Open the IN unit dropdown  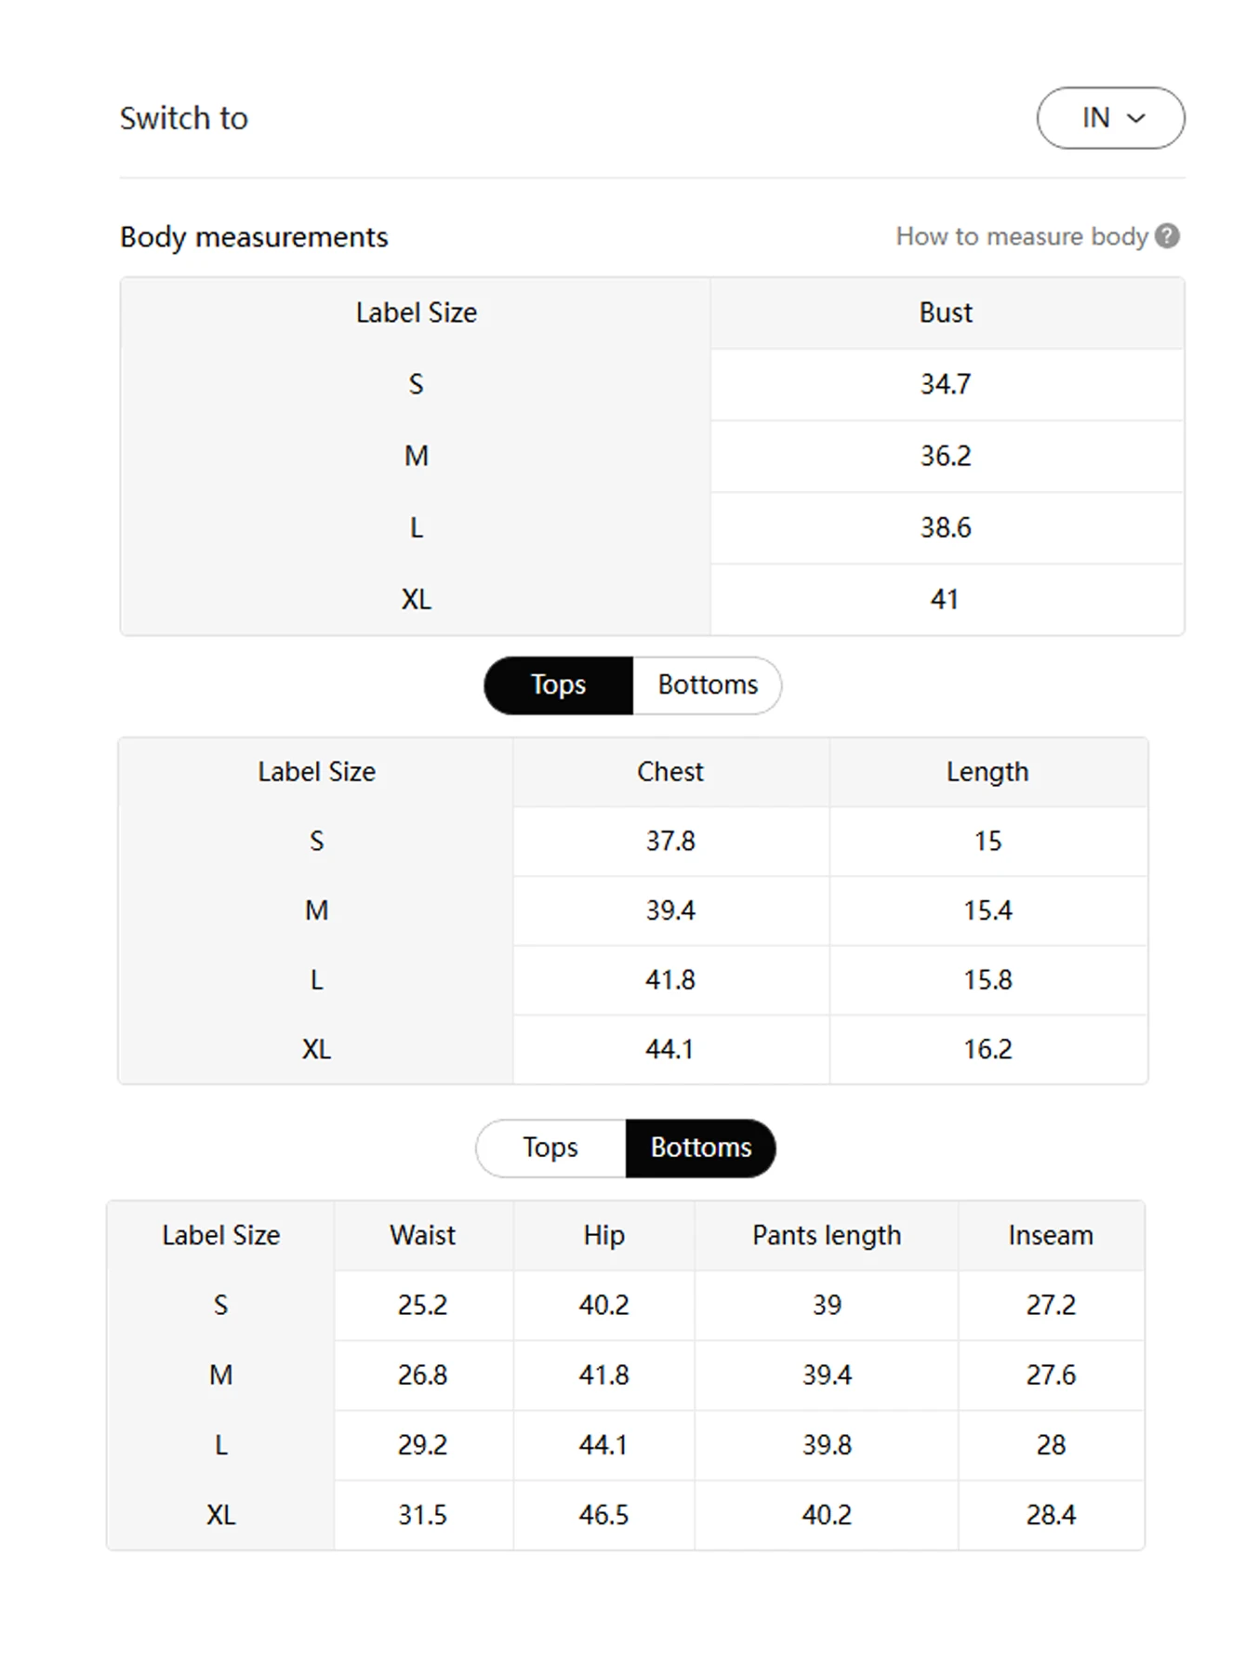point(1110,118)
